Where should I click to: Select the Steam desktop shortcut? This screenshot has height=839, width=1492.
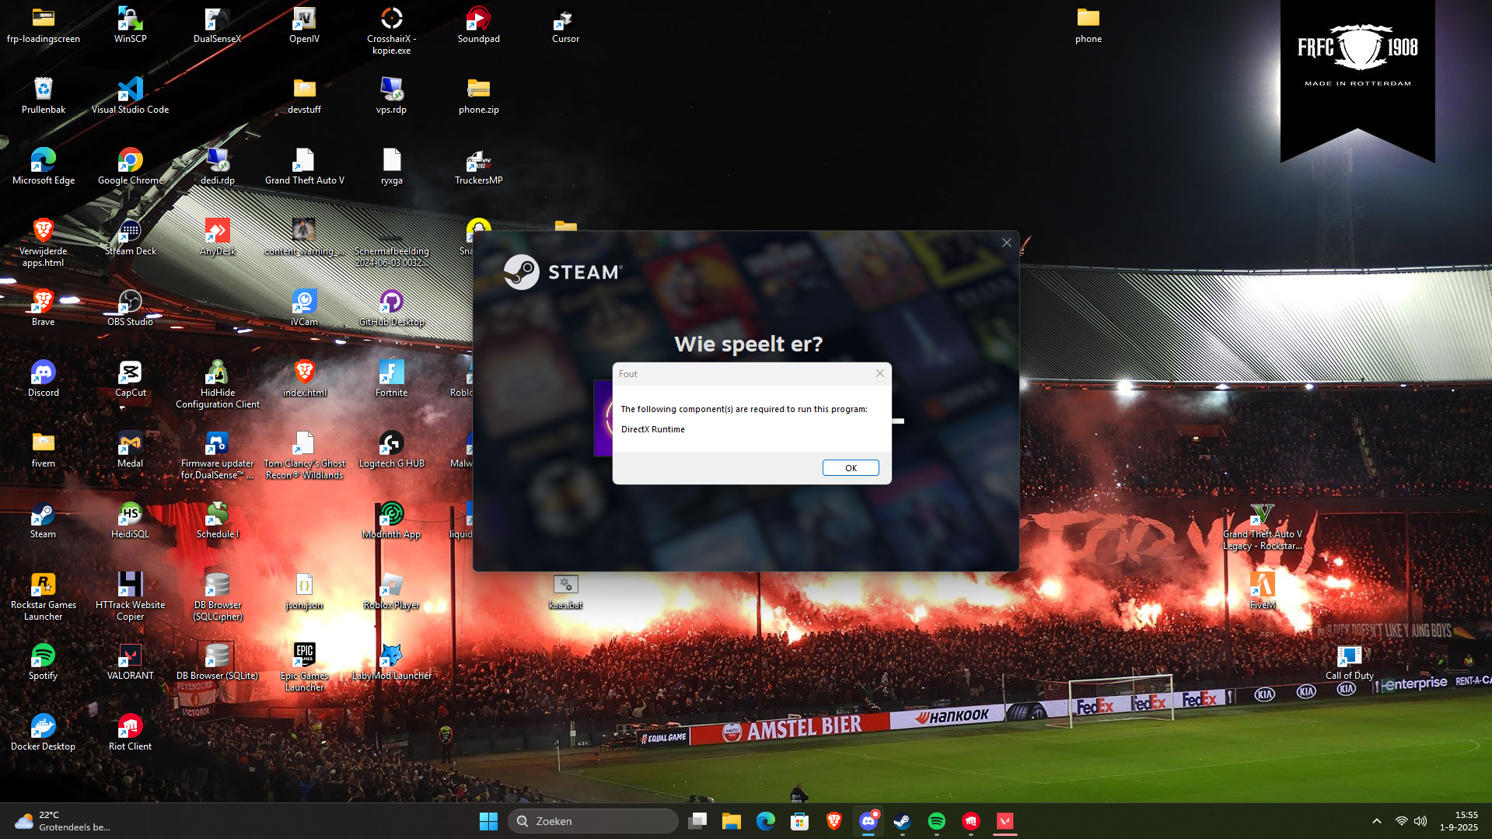pos(44,521)
